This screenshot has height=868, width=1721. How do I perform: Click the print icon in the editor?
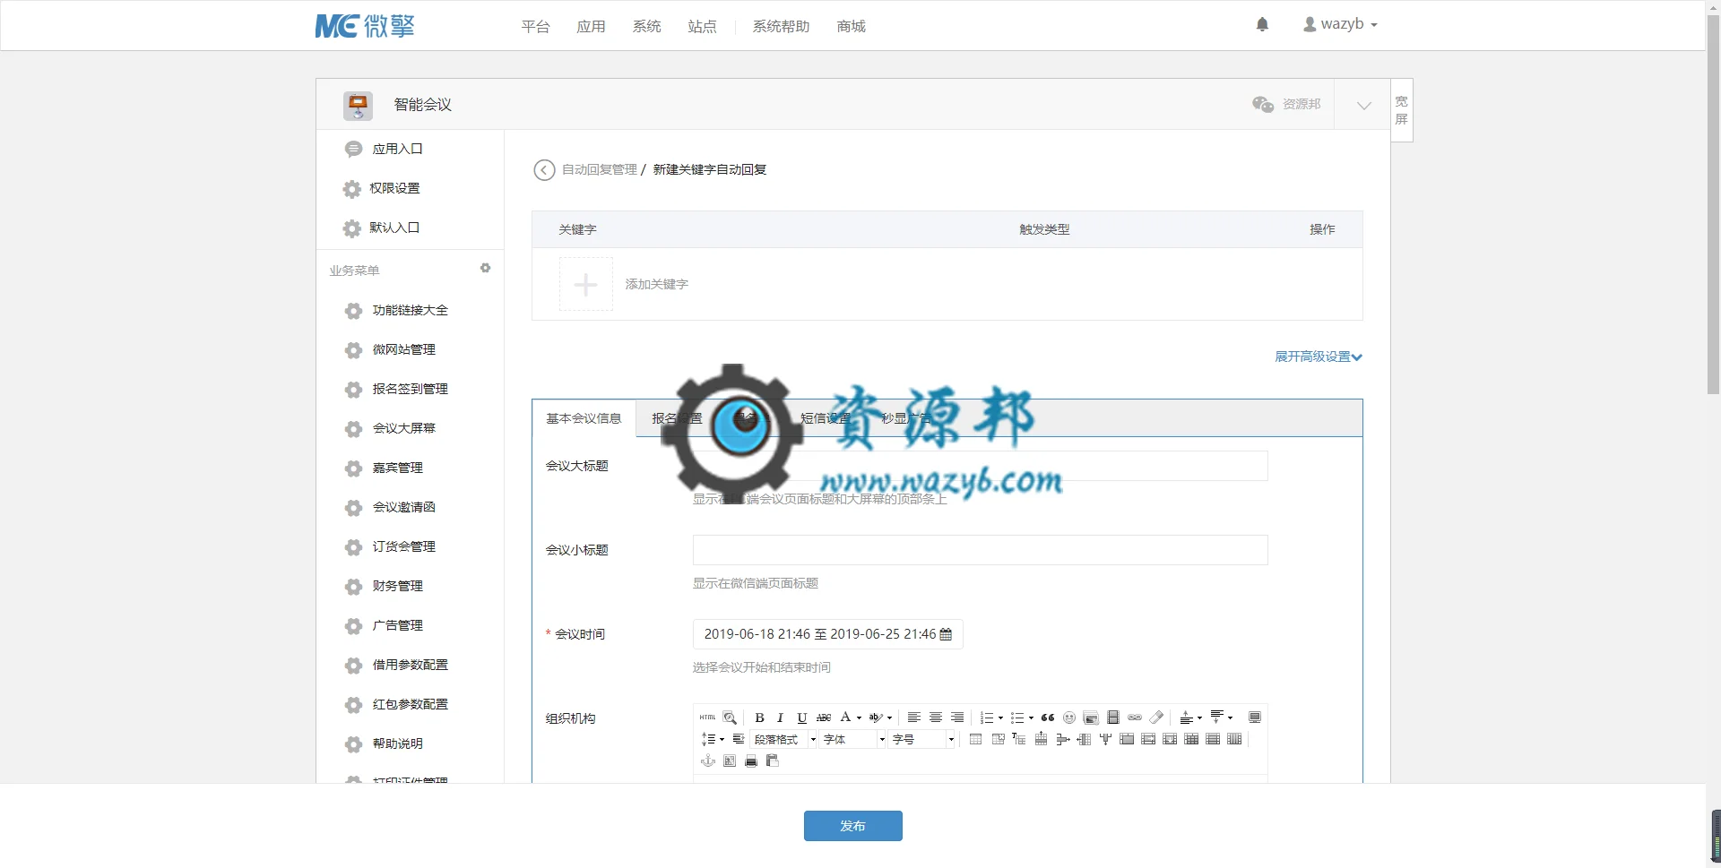click(x=751, y=761)
